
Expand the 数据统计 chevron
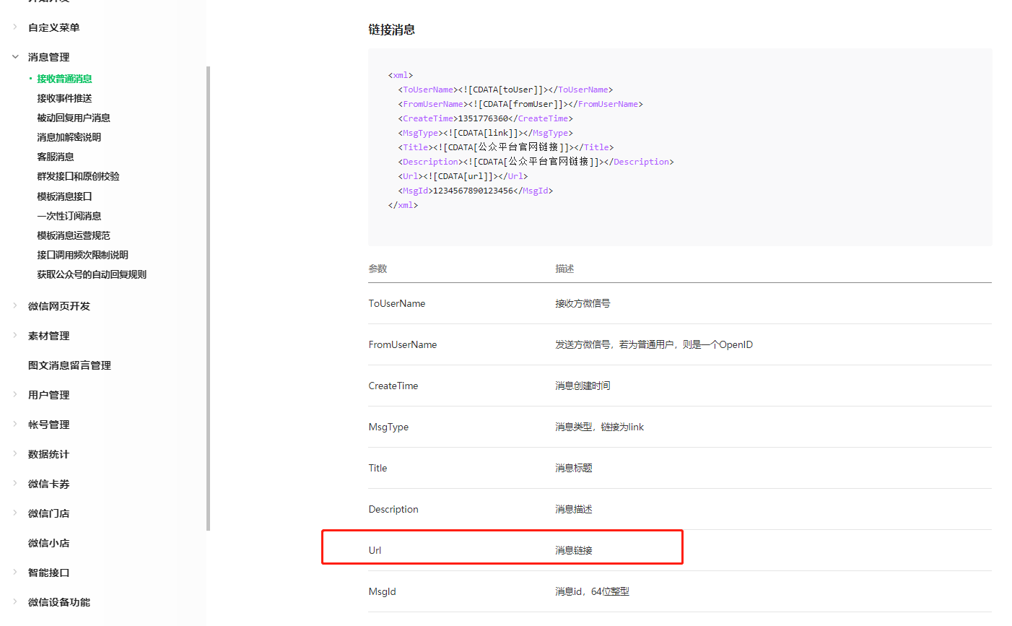coord(14,453)
